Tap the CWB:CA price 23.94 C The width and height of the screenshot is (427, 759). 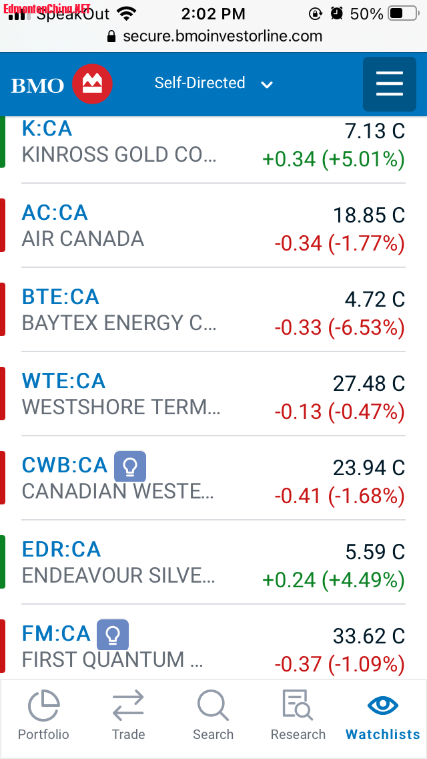tap(368, 468)
